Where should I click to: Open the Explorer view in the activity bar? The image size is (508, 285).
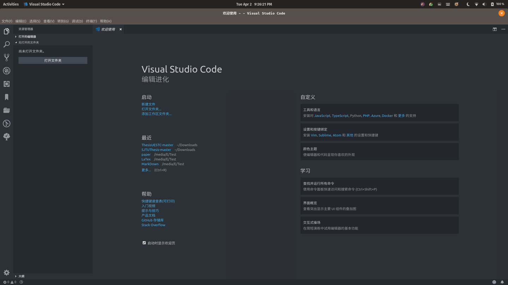tap(6, 31)
